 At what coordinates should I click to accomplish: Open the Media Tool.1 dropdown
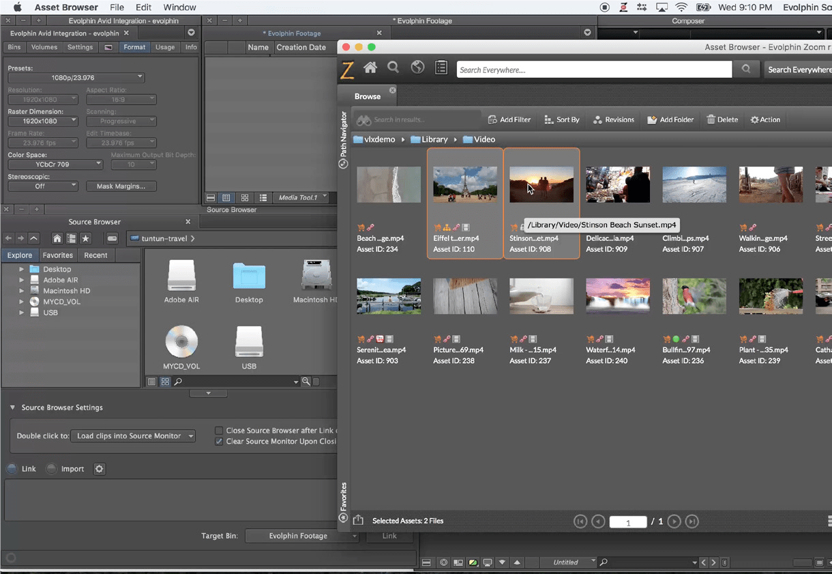[303, 198]
